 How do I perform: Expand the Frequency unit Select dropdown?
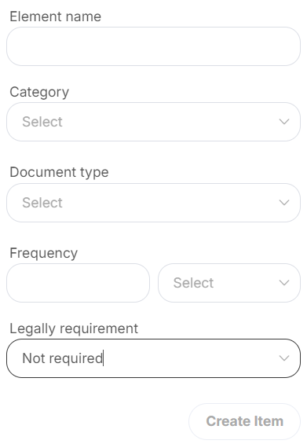click(229, 283)
